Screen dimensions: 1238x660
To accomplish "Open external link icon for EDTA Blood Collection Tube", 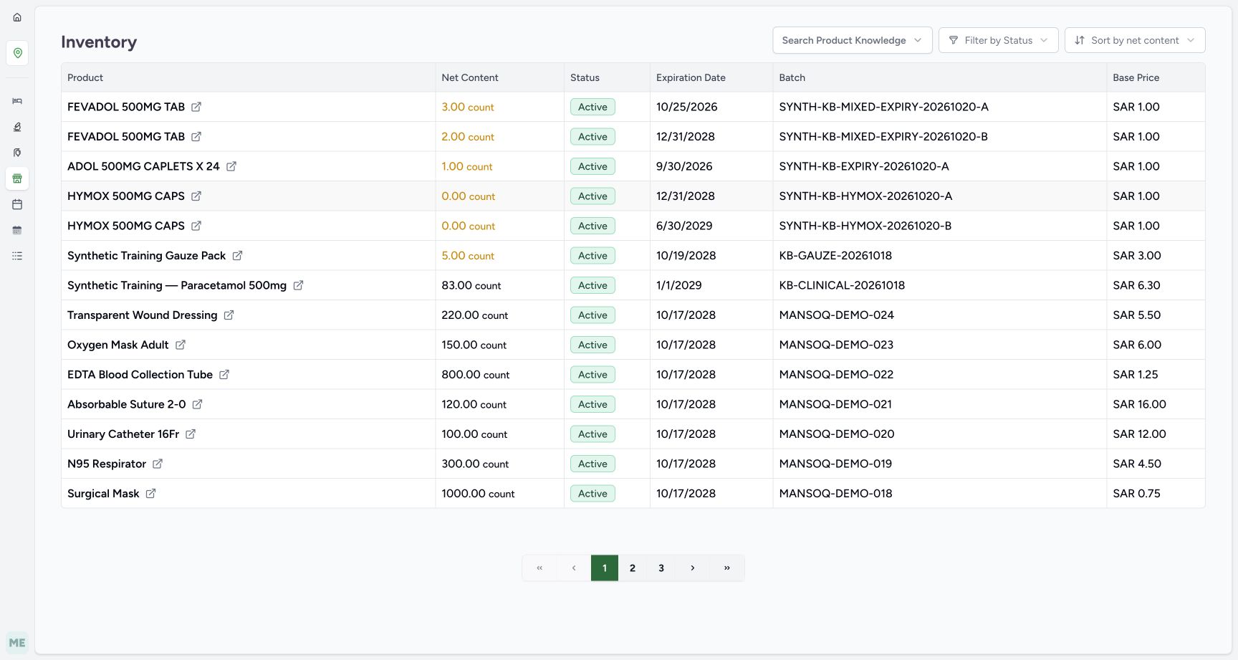I will pos(224,375).
